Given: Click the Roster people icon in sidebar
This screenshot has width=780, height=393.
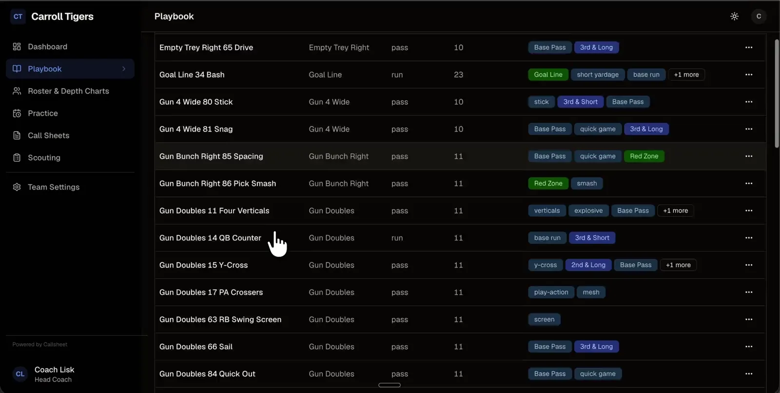Looking at the screenshot, I should coord(17,91).
